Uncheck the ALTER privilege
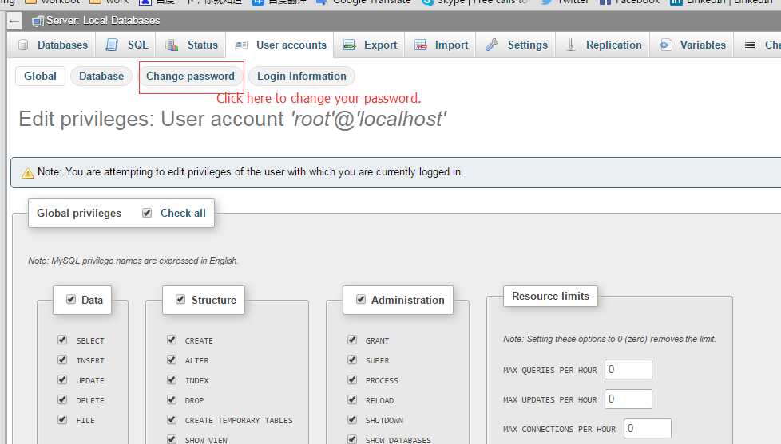The height and width of the screenshot is (444, 781). click(172, 360)
